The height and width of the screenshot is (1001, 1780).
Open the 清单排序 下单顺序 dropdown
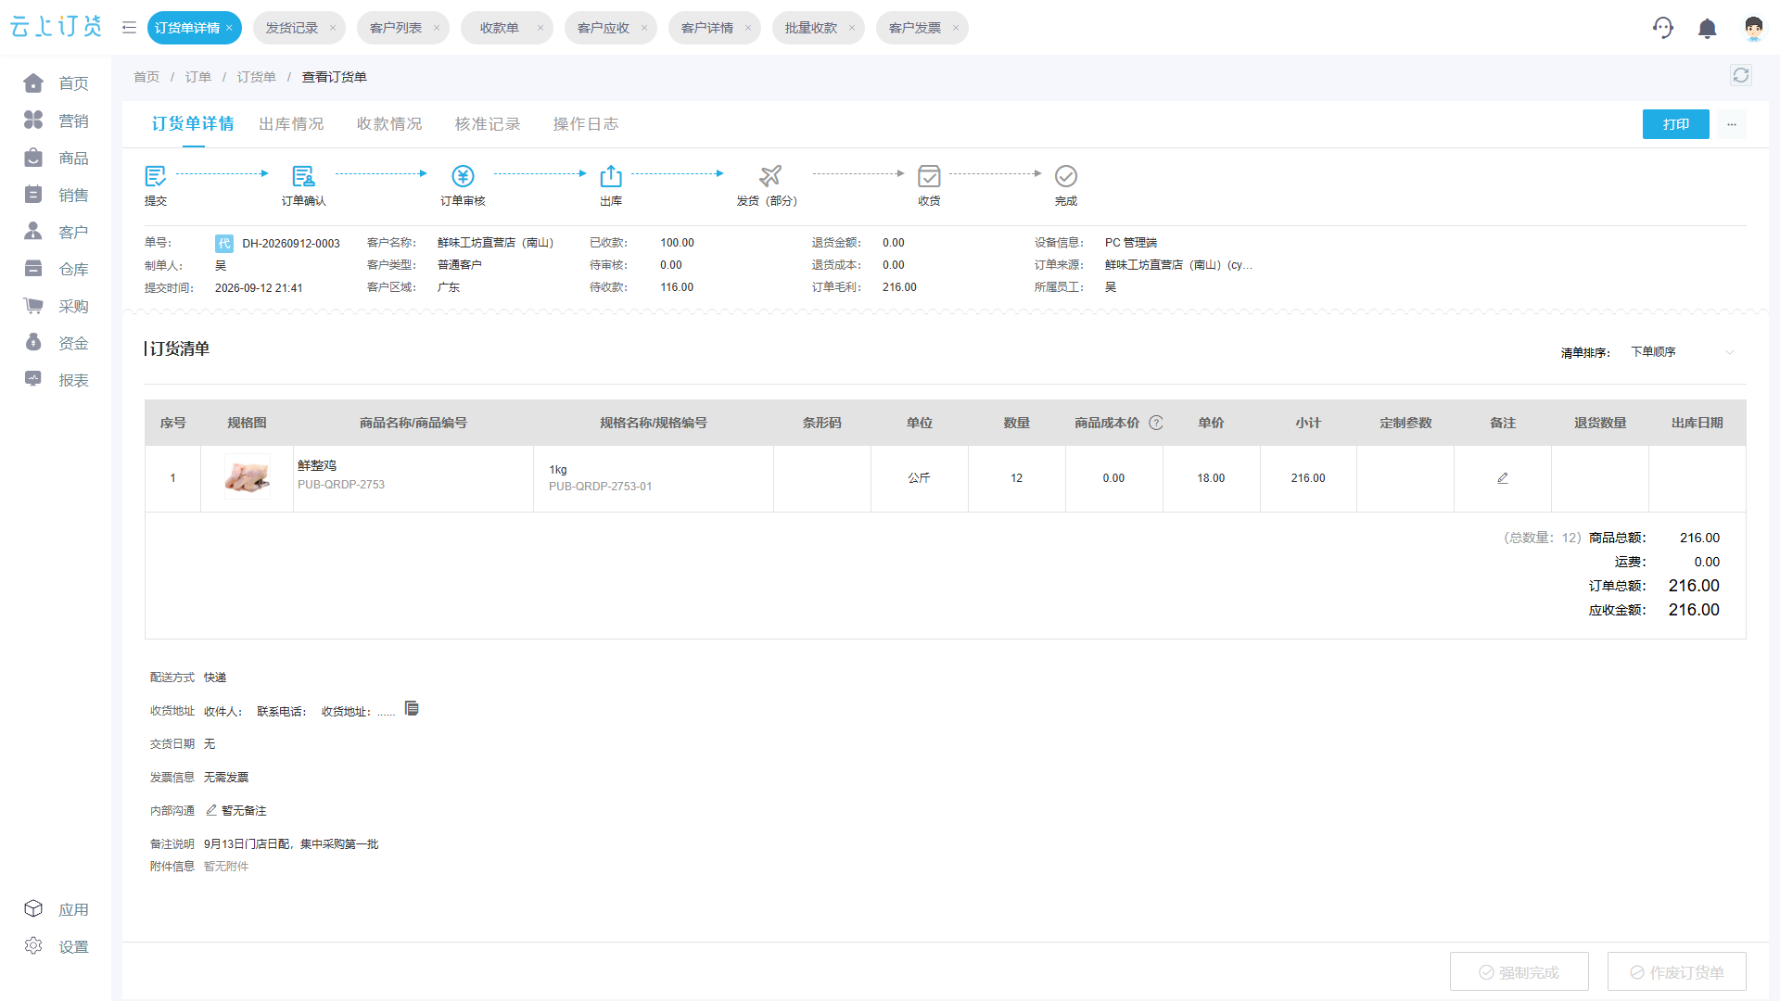tap(1683, 352)
